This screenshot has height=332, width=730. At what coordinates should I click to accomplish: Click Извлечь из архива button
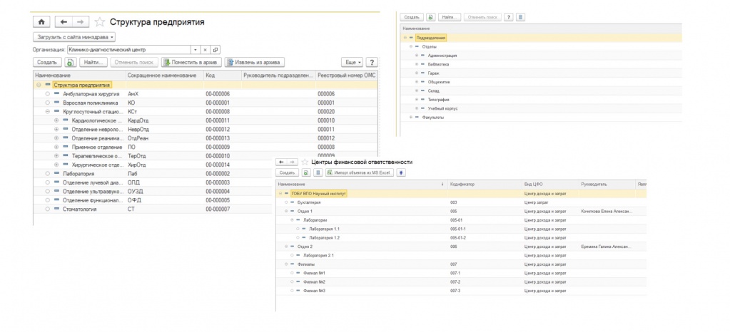pyautogui.click(x=254, y=62)
